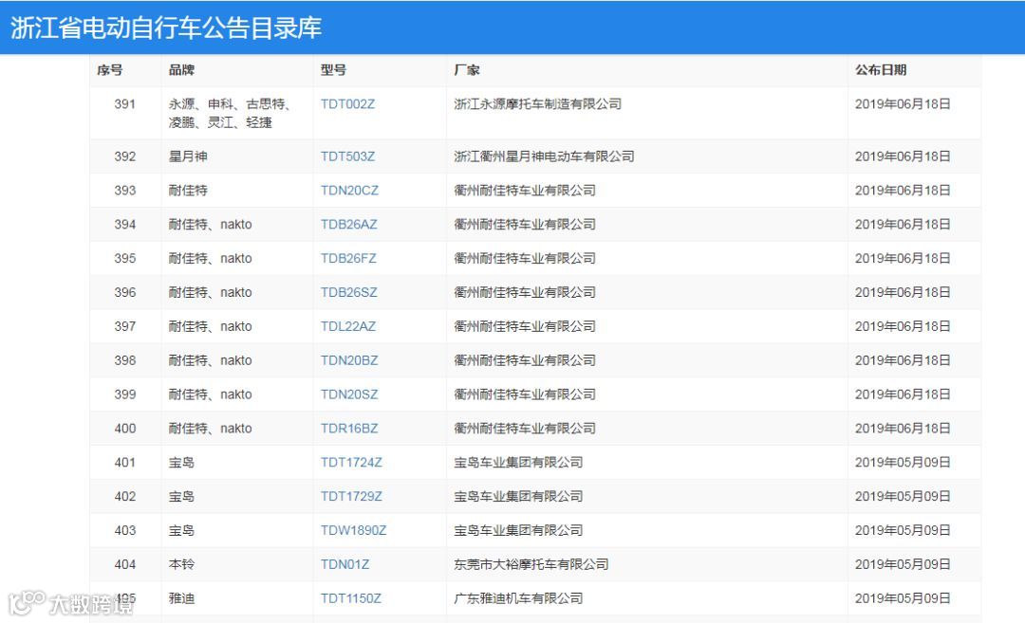Screen dimensions: 1025x623
Task: Open model link TDN20SZ
Action: coord(349,394)
